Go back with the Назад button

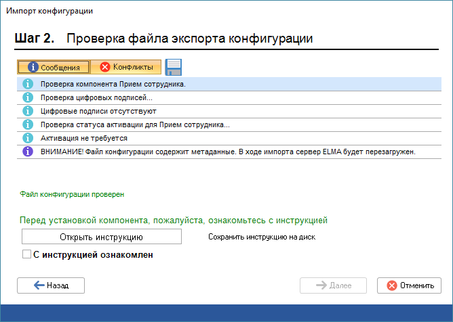pyautogui.click(x=51, y=285)
